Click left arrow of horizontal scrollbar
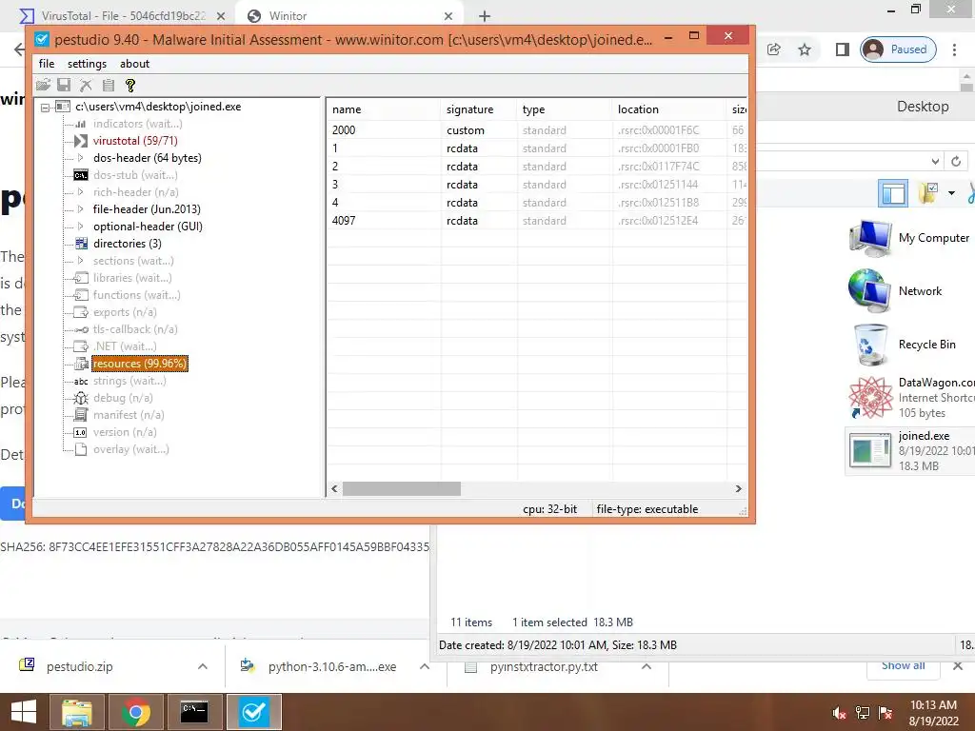The image size is (975, 731). point(334,488)
